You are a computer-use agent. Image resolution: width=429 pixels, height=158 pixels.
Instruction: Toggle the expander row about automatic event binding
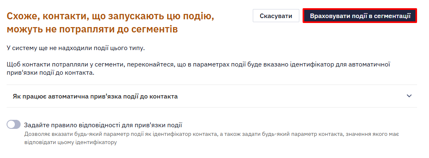[212, 96]
